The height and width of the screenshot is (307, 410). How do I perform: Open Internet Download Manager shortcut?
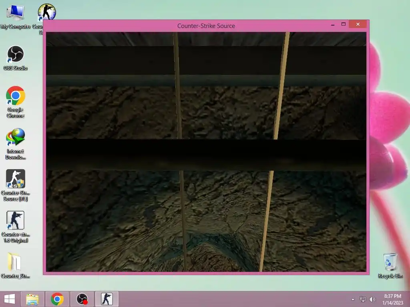[16, 144]
